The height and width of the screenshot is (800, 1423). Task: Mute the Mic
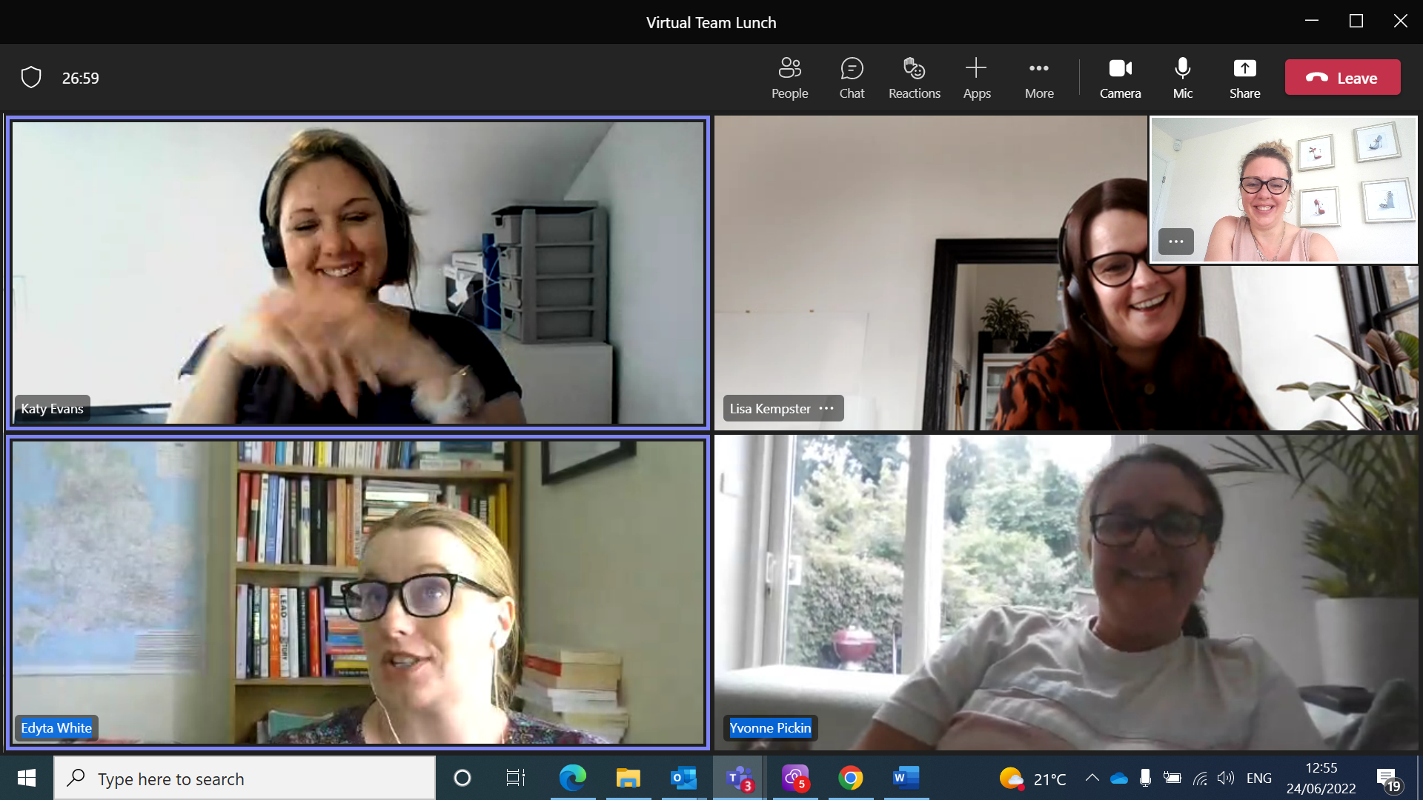(1183, 78)
